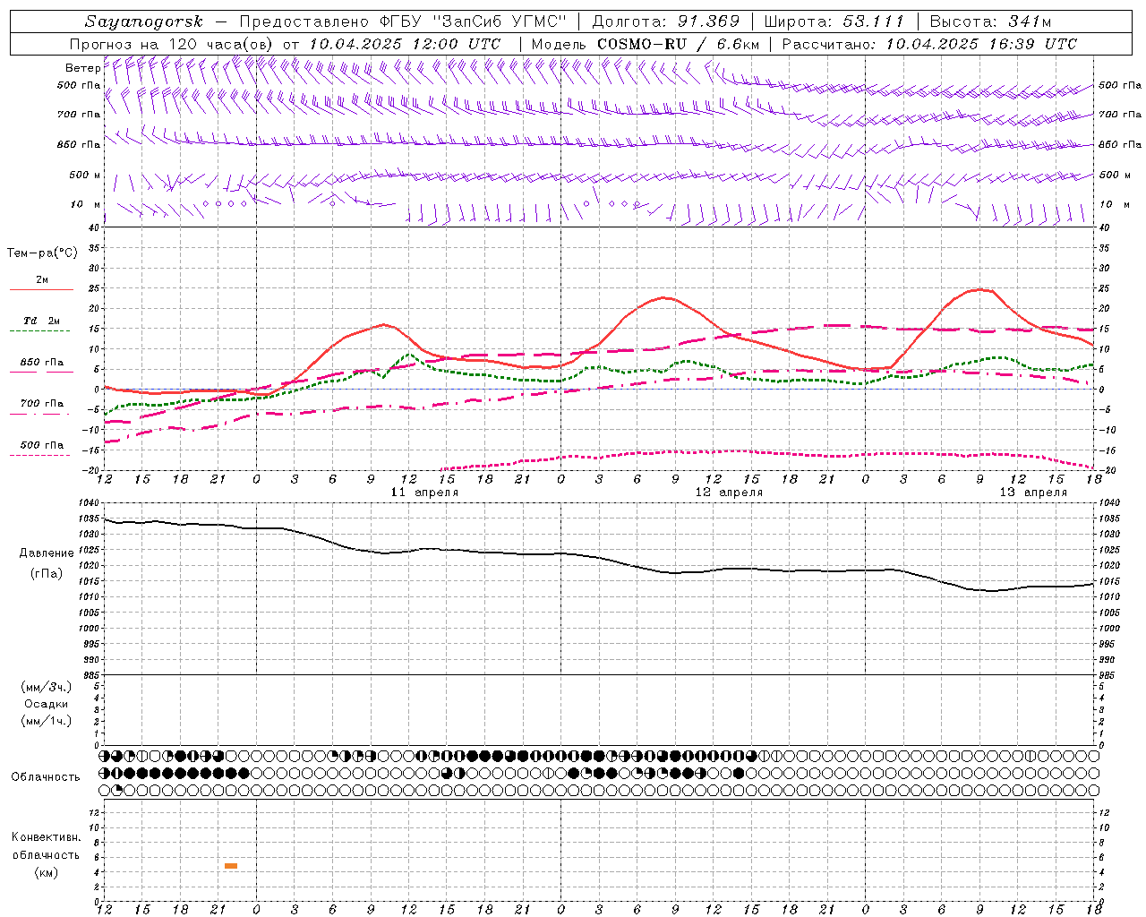This screenshot has width=1146, height=917.
Task: Select the "Рассчитано: 10.04.2025 16:39 UTC" timestamp
Action: [x=929, y=44]
